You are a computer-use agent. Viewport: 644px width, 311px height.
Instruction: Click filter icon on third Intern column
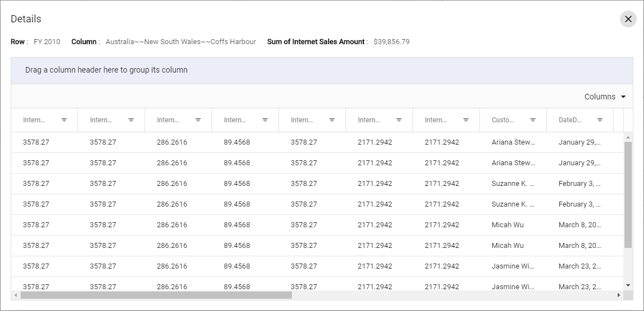click(x=198, y=120)
